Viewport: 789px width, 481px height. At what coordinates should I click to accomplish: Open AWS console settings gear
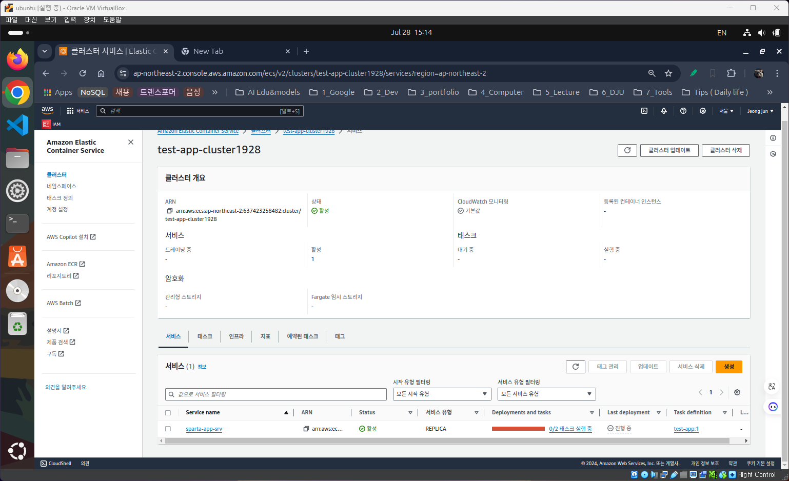pos(703,111)
